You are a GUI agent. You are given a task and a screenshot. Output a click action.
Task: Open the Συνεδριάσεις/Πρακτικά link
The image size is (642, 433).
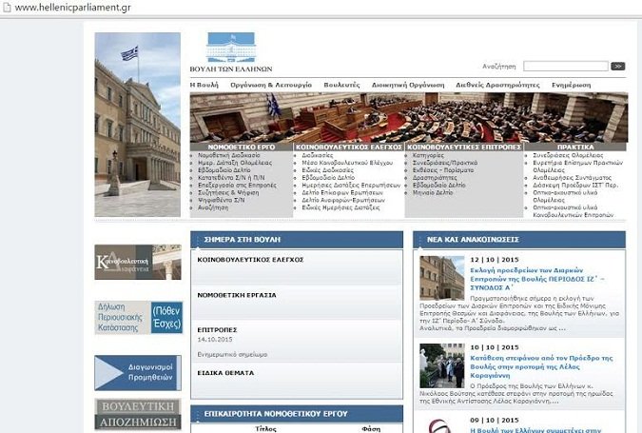(x=445, y=163)
